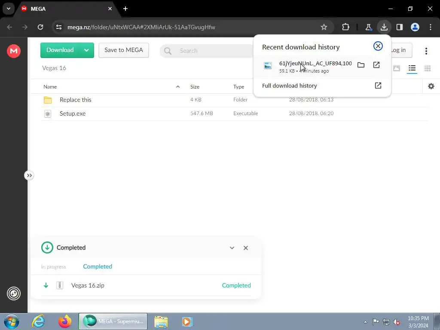Click the Full download history external-link icon

click(x=378, y=86)
